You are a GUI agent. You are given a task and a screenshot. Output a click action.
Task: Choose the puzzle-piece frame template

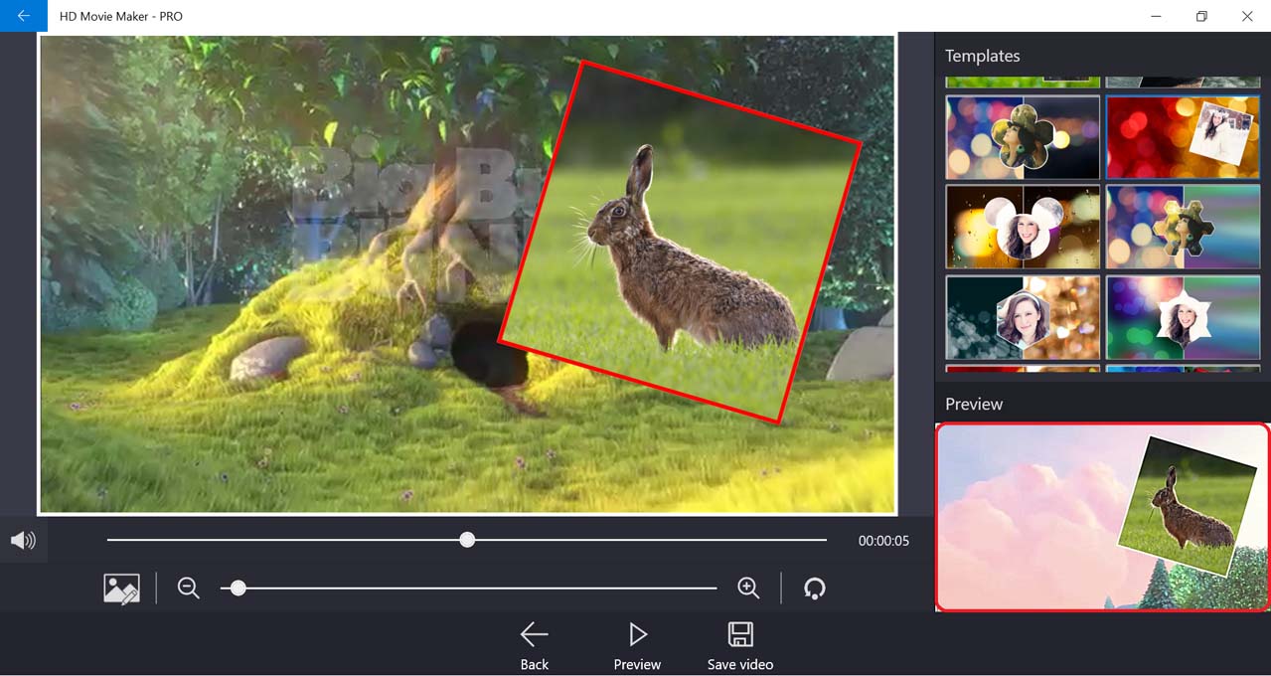(1183, 227)
